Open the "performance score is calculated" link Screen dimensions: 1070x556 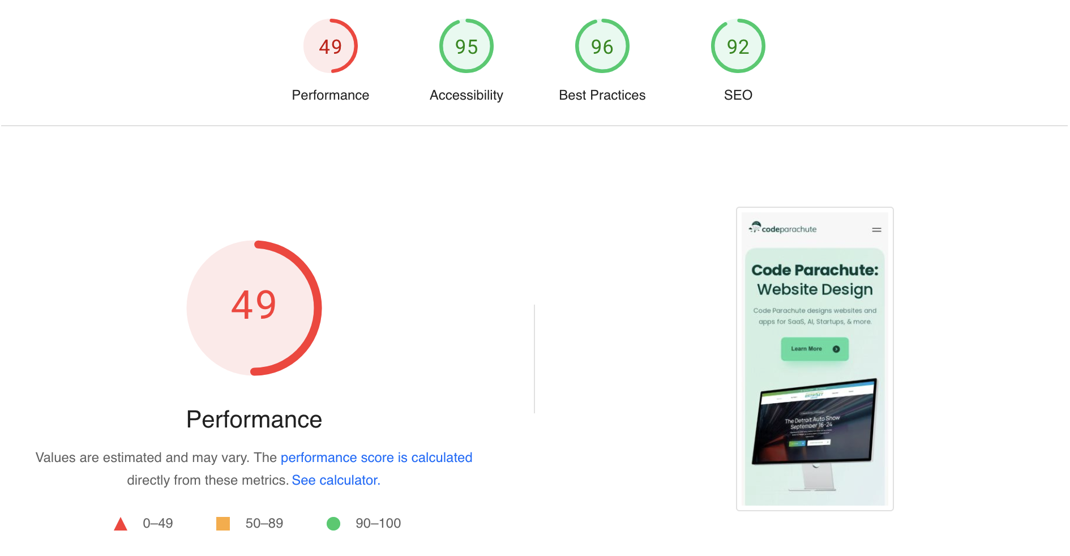[376, 457]
